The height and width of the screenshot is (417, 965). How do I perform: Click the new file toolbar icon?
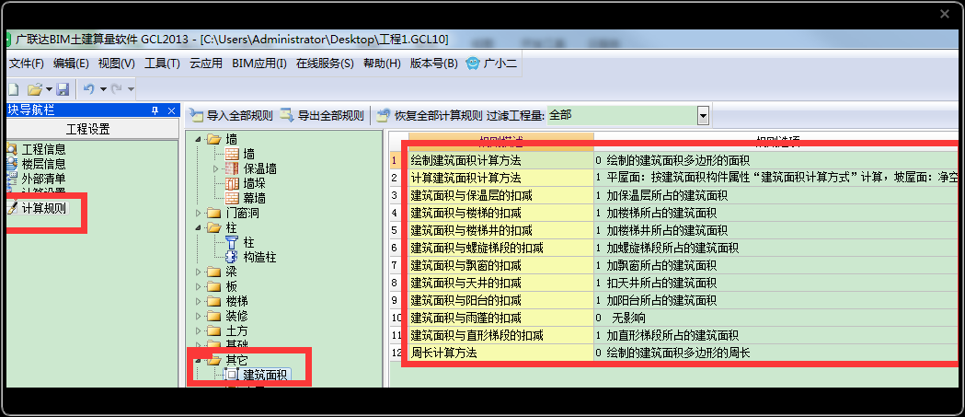(13, 89)
